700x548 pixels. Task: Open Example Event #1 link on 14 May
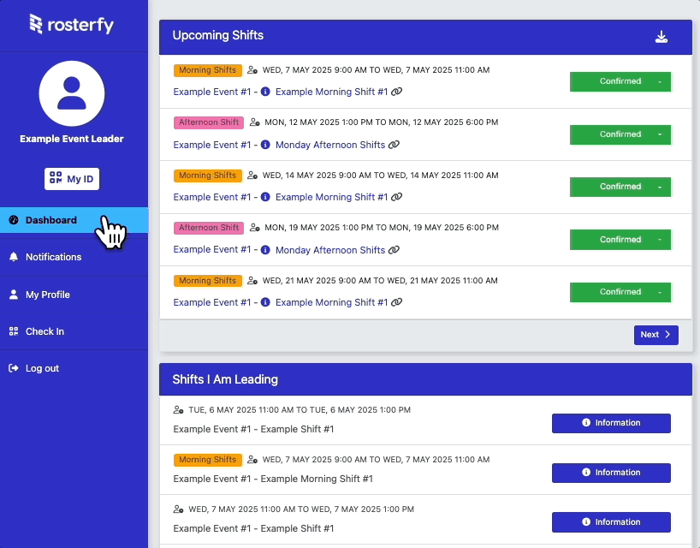click(212, 197)
